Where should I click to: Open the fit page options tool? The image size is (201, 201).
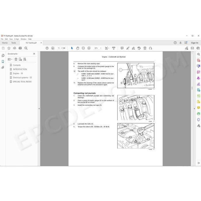[107, 48]
